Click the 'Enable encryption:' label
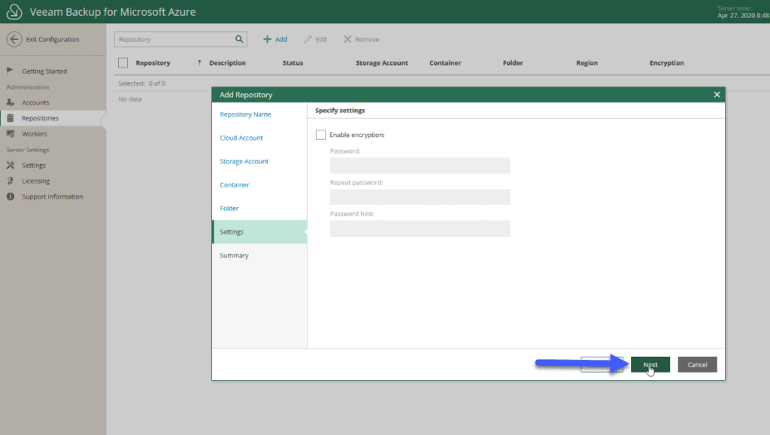The image size is (770, 435). tap(357, 135)
